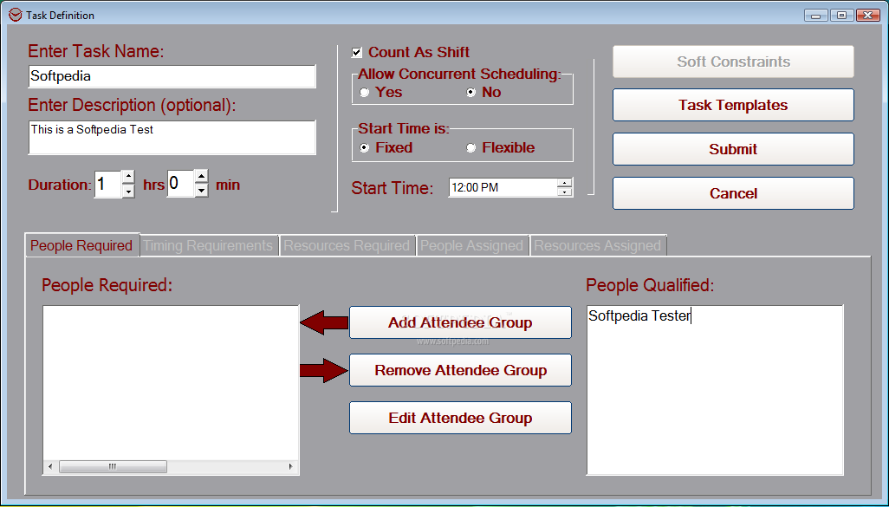
Task: Open the People Assigned tab
Action: pyautogui.click(x=471, y=245)
